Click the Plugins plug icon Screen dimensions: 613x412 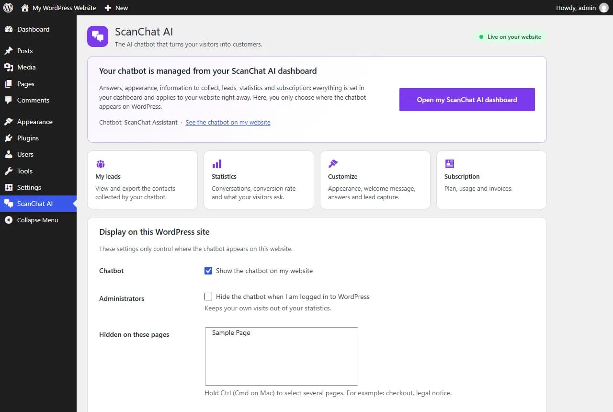(9, 138)
